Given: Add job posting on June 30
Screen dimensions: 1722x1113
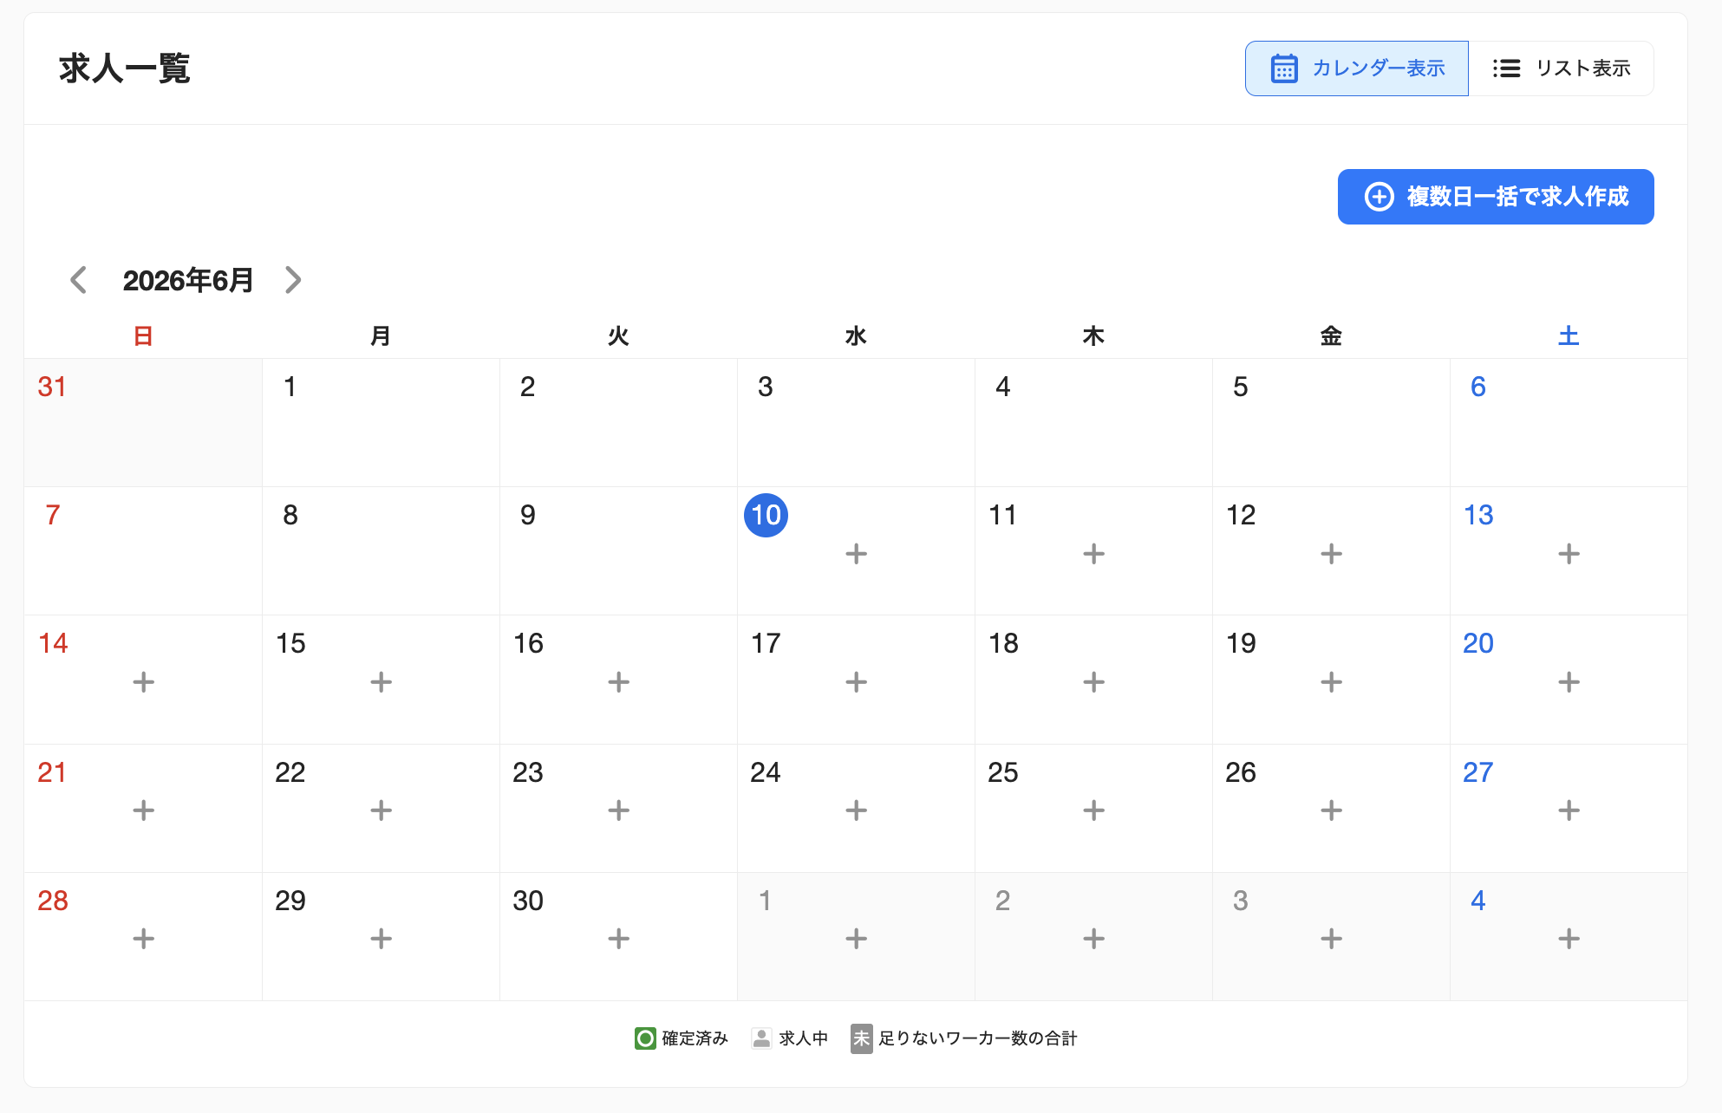Looking at the screenshot, I should [618, 939].
